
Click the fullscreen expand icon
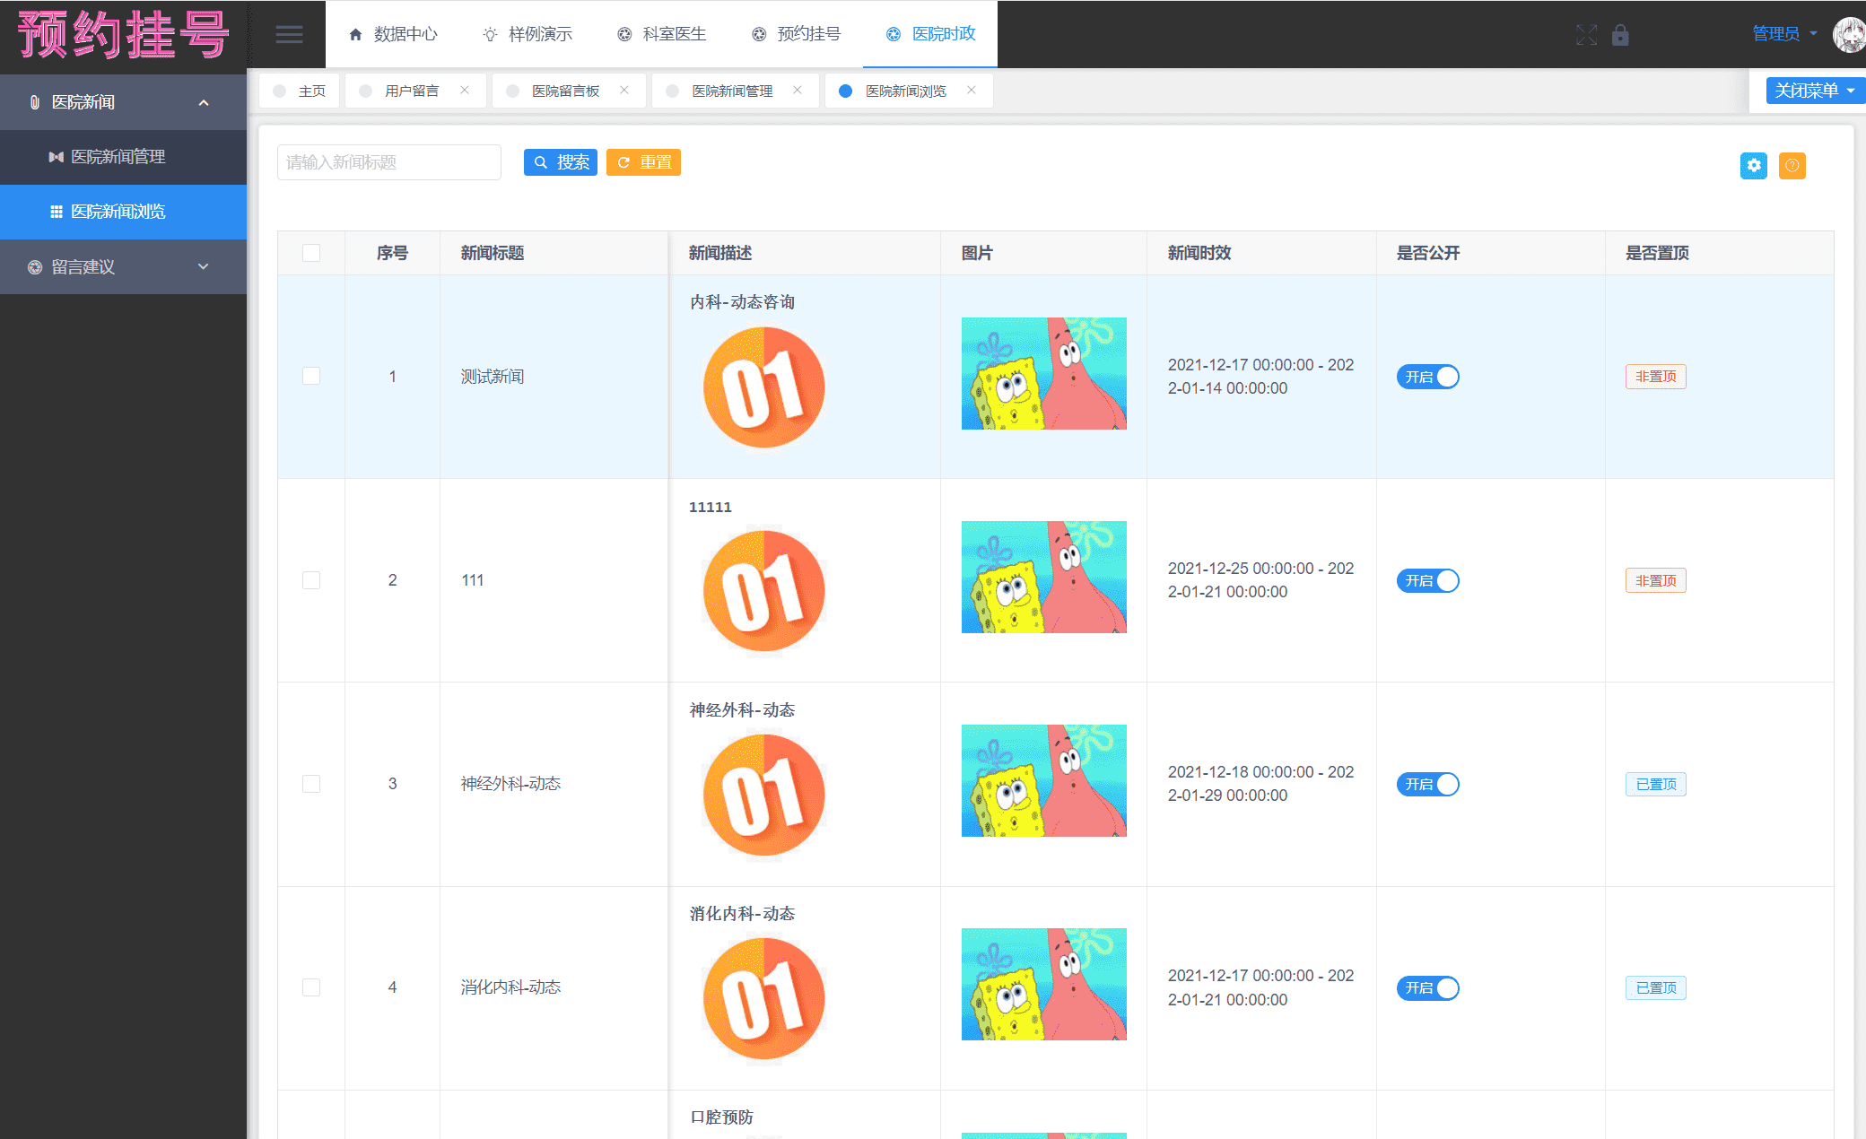point(1586,35)
